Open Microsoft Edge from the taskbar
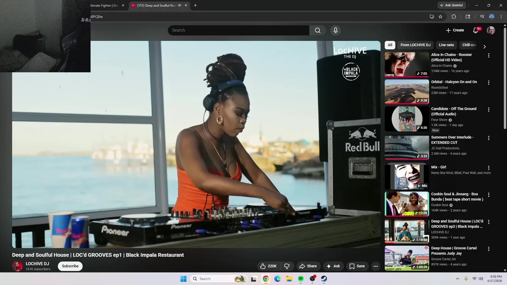Screen dimensions: 507x285 (x=277, y=279)
